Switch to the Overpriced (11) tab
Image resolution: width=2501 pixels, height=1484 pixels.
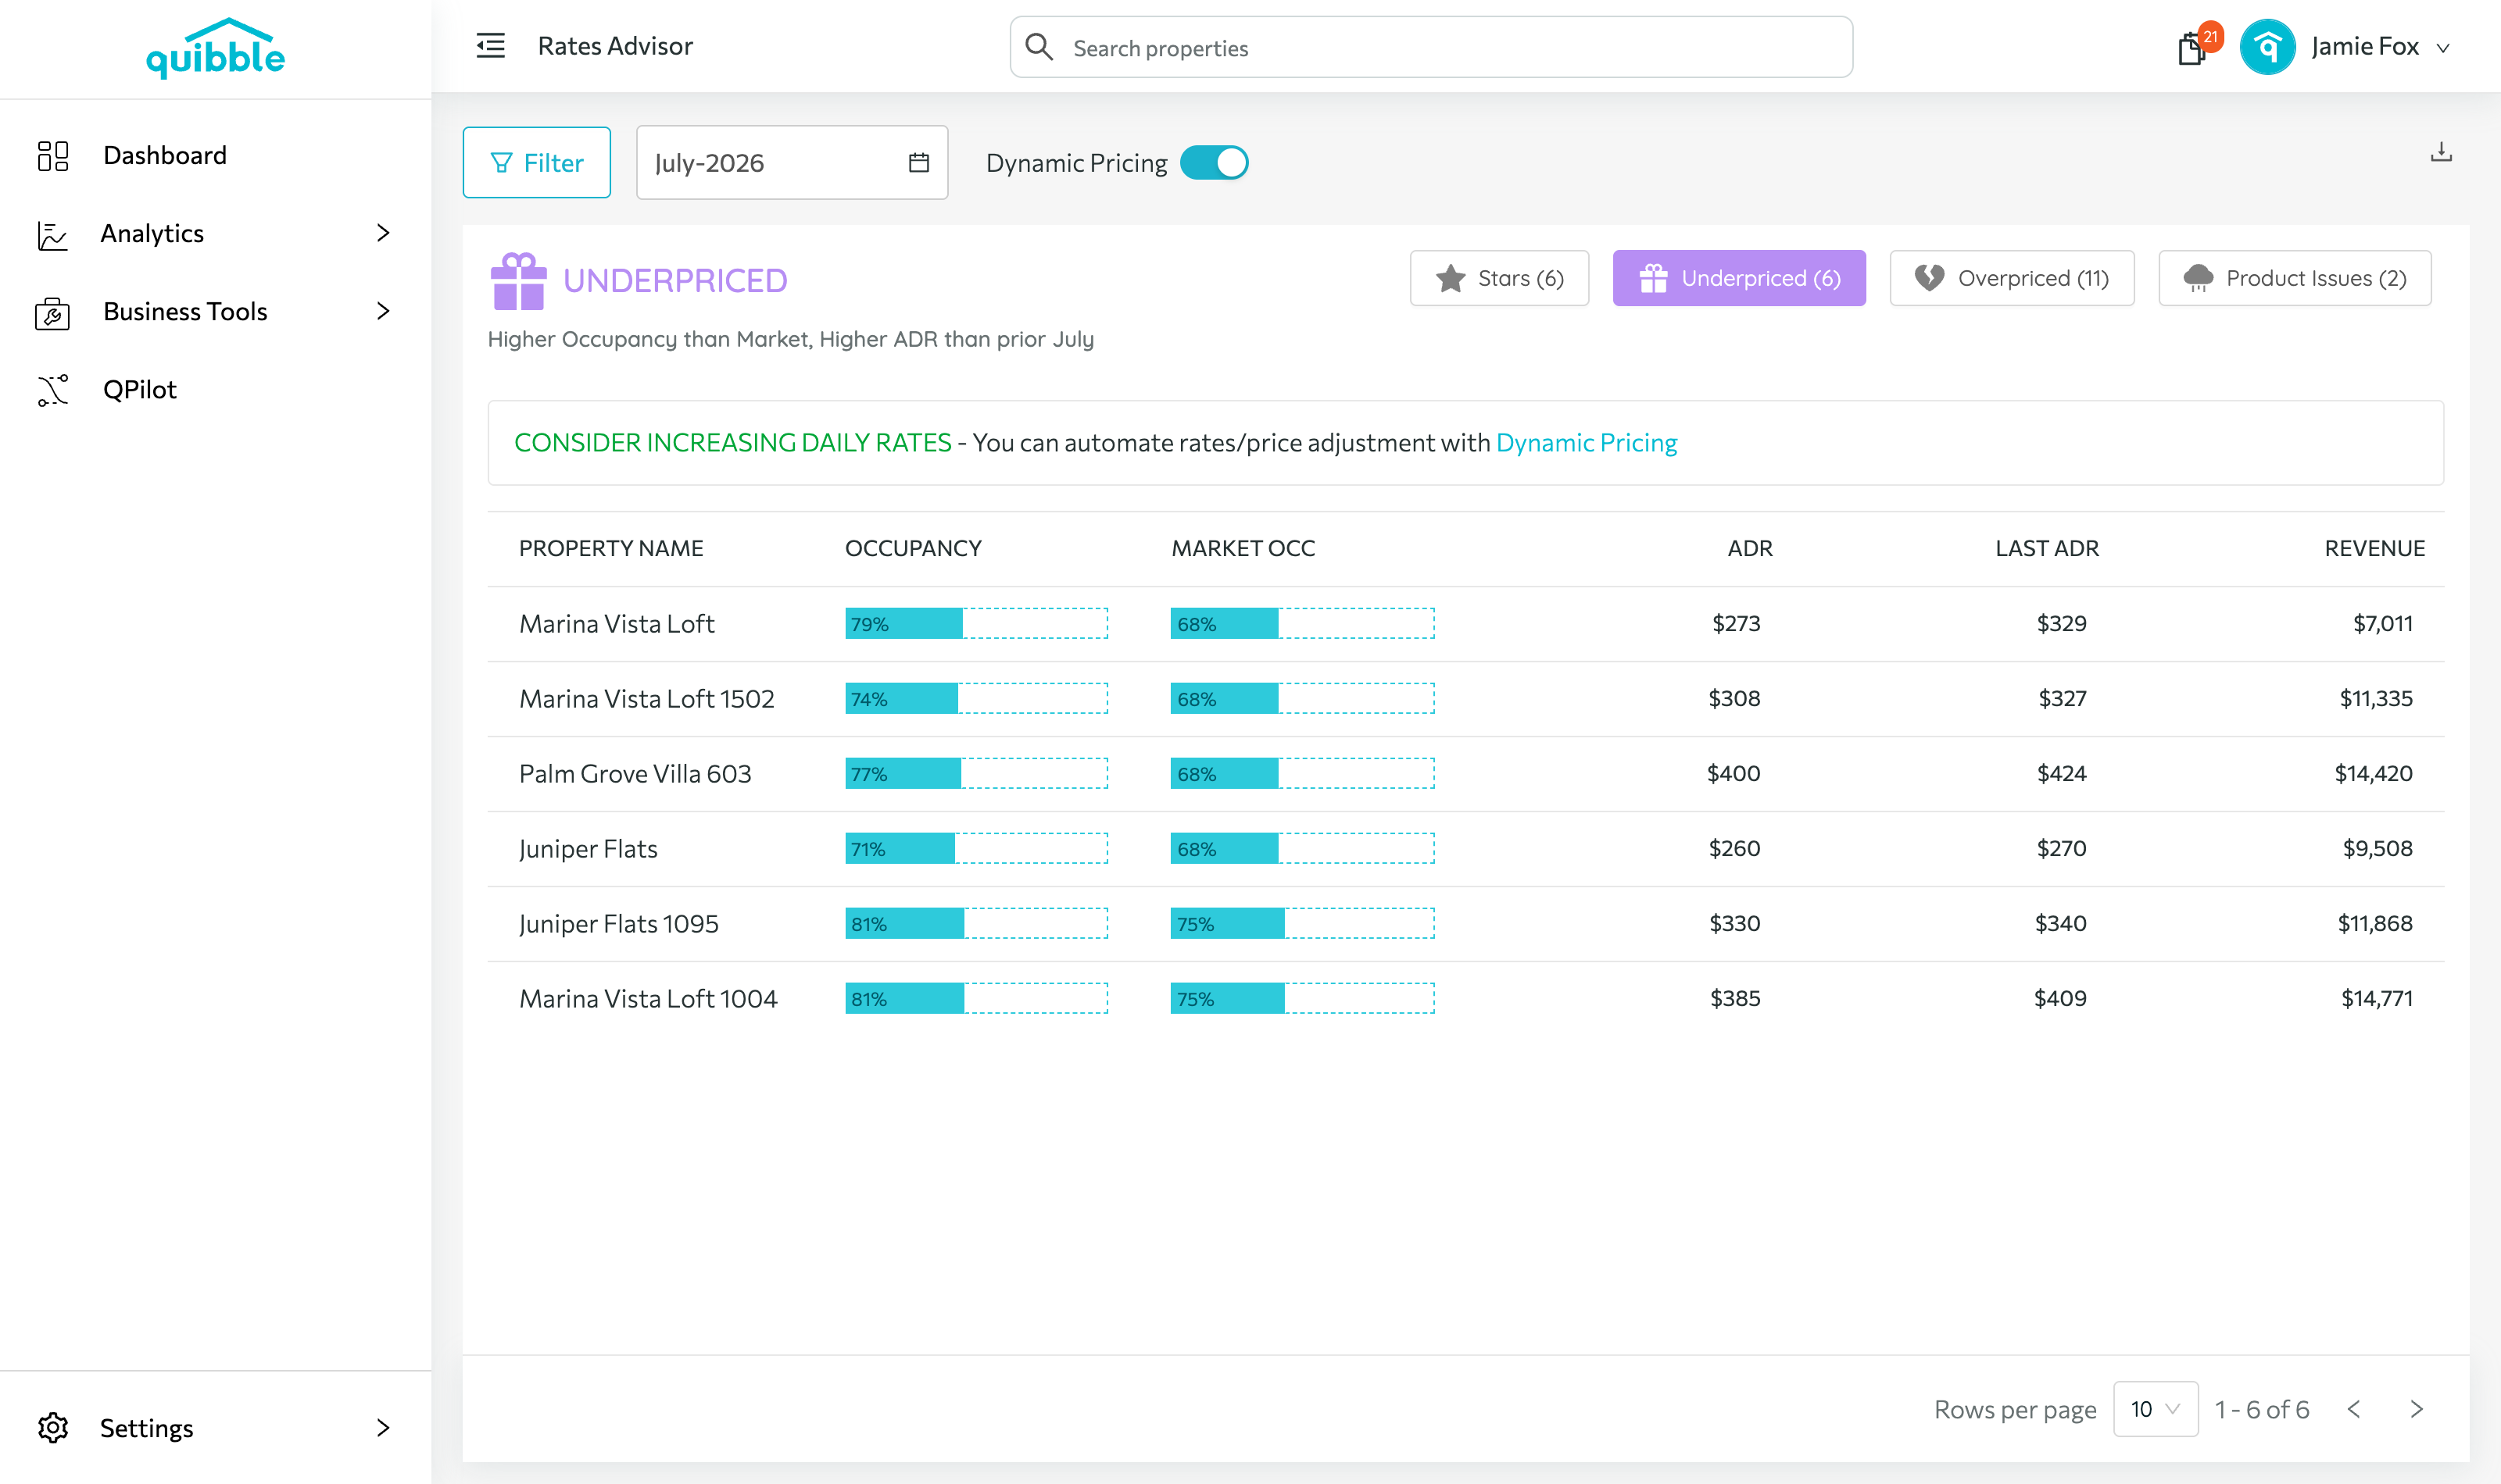[2012, 278]
